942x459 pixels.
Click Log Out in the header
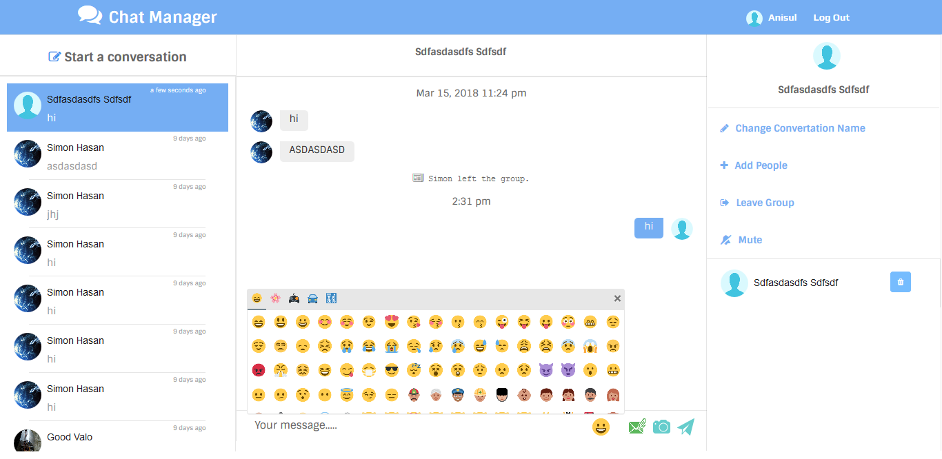pyautogui.click(x=831, y=18)
